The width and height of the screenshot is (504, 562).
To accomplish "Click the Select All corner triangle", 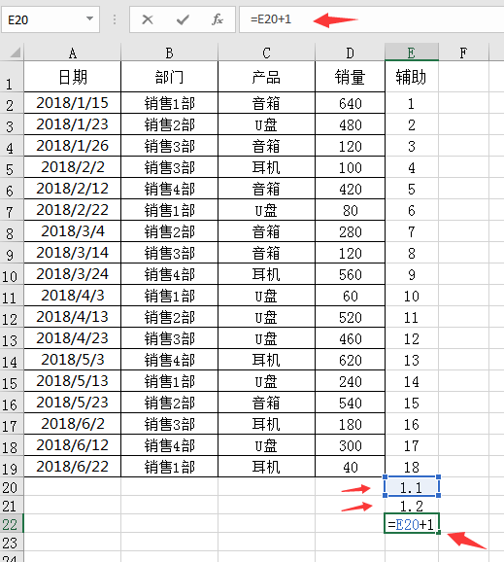I will click(15, 53).
